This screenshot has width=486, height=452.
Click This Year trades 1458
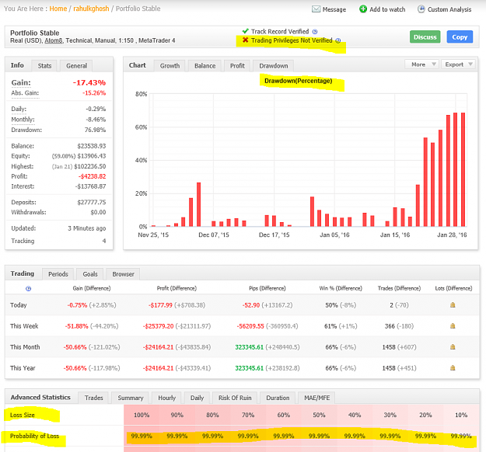tap(389, 368)
